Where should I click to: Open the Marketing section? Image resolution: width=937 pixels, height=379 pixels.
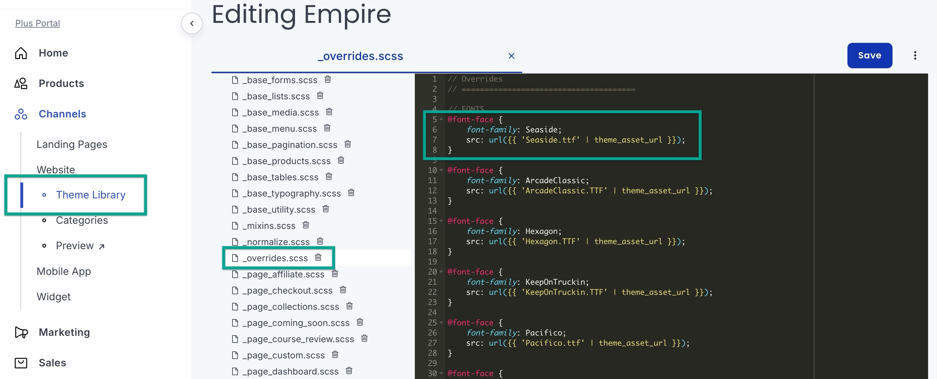64,332
